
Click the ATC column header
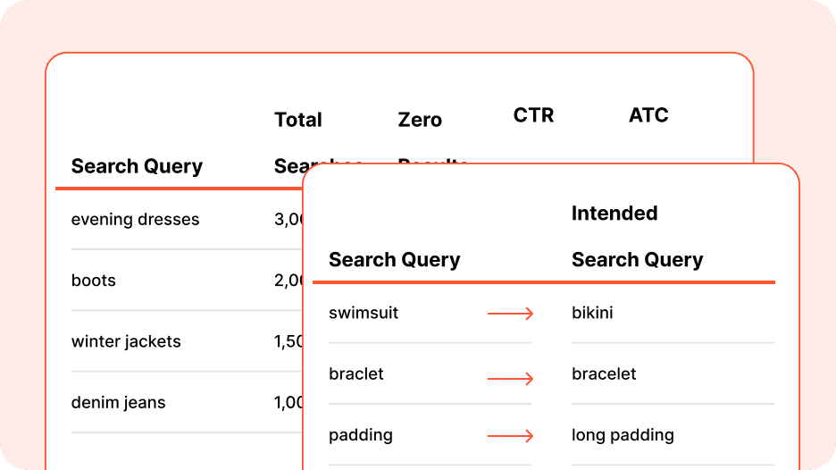tap(648, 115)
